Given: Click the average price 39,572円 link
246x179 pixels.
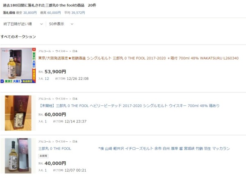Looking at the screenshot, I should click(x=78, y=13).
